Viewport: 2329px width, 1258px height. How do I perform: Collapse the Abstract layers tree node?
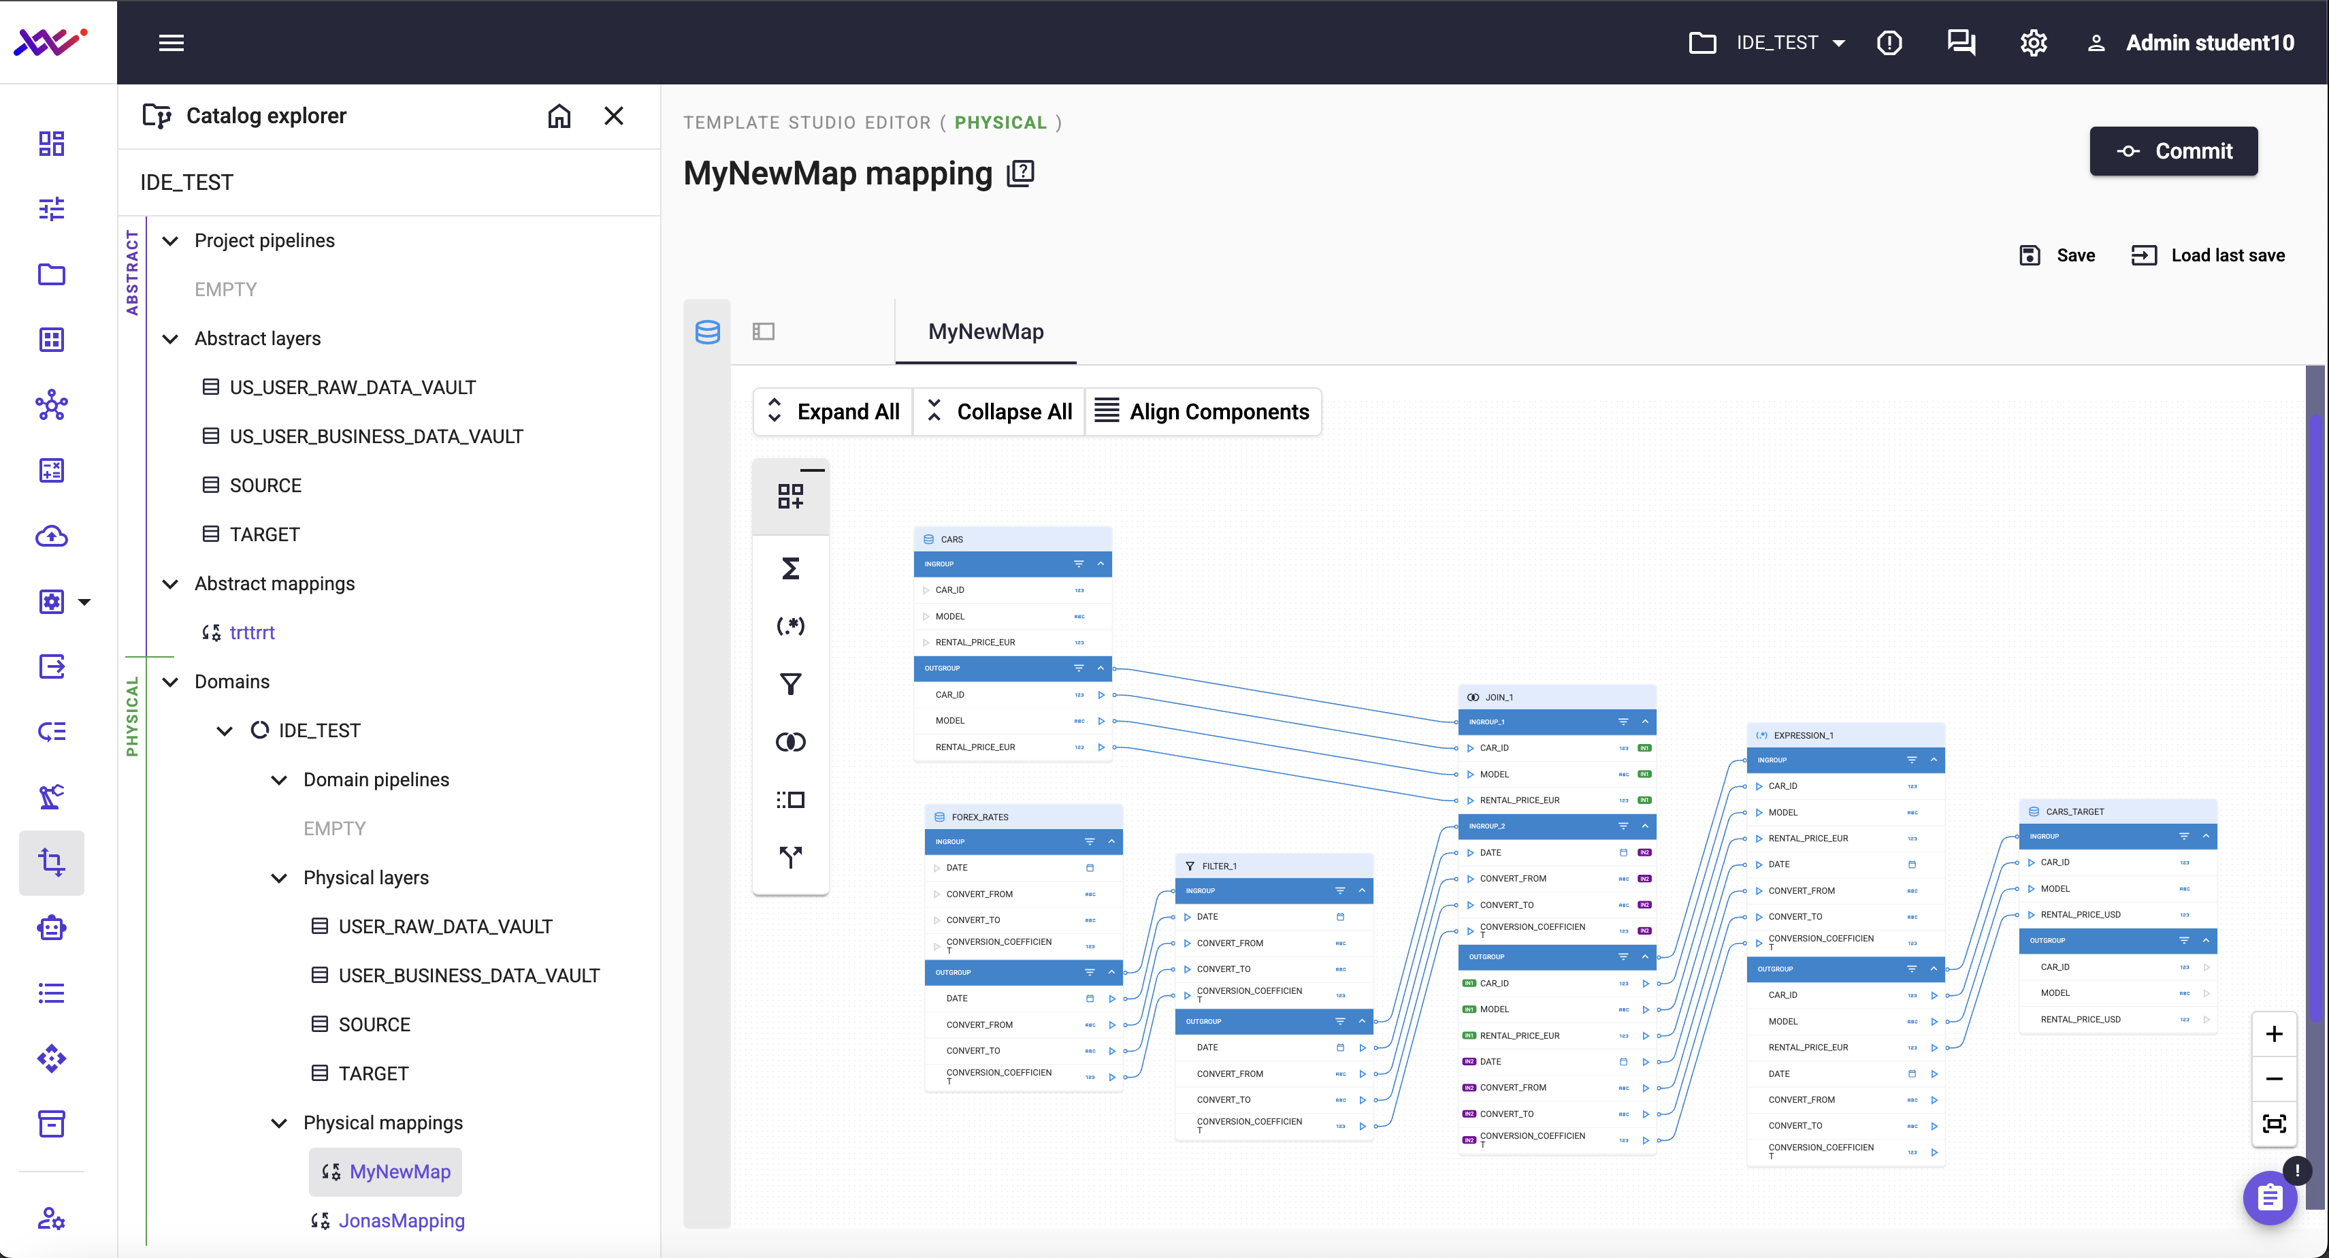click(x=170, y=339)
